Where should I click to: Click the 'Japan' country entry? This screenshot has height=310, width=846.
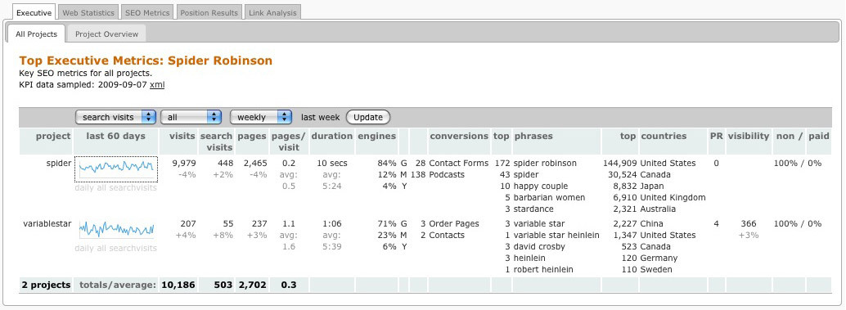pyautogui.click(x=653, y=186)
